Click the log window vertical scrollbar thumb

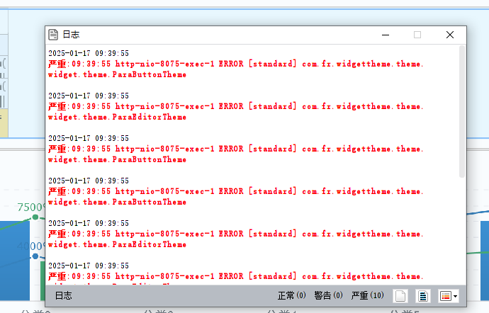point(462,112)
